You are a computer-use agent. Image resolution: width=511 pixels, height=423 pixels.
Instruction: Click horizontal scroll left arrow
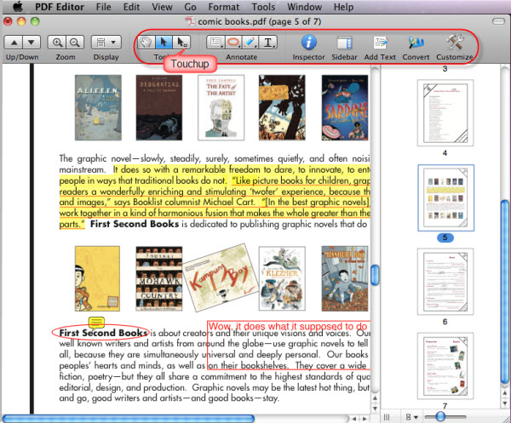(354, 419)
